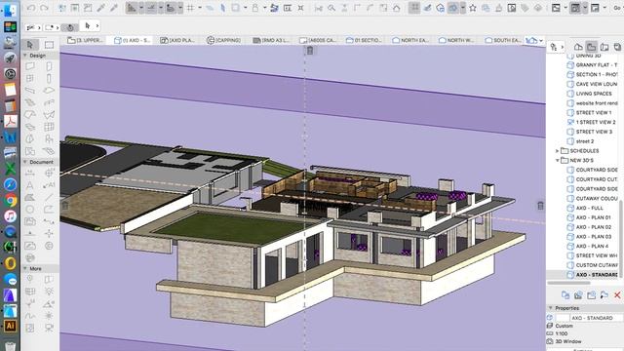Click the star icon in the top toolbar
Screen dimensions: 624x351
tap(473, 8)
